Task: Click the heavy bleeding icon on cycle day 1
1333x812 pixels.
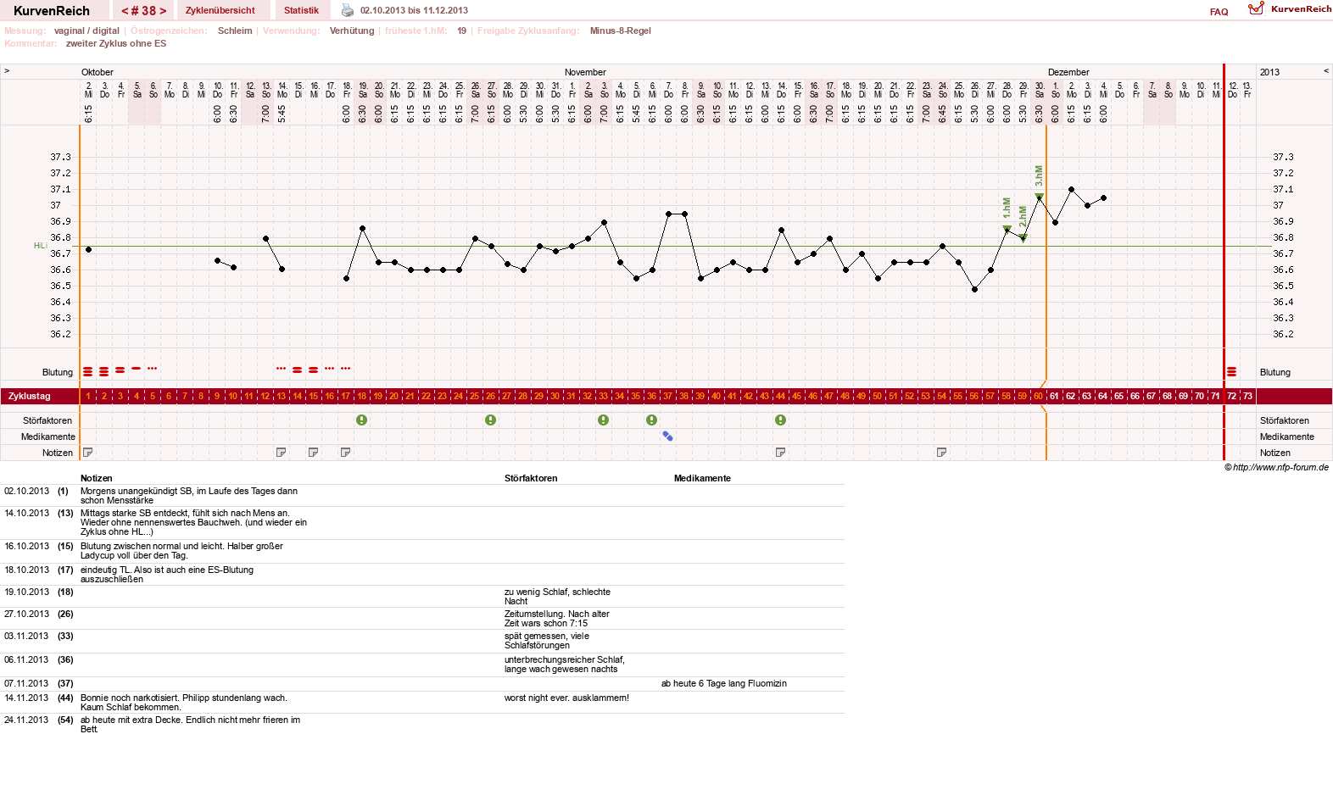Action: [x=88, y=371]
